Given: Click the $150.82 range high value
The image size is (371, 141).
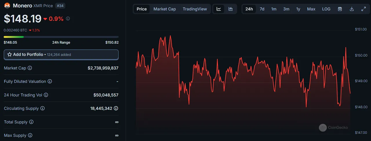Looking at the screenshot, I should point(112,43).
